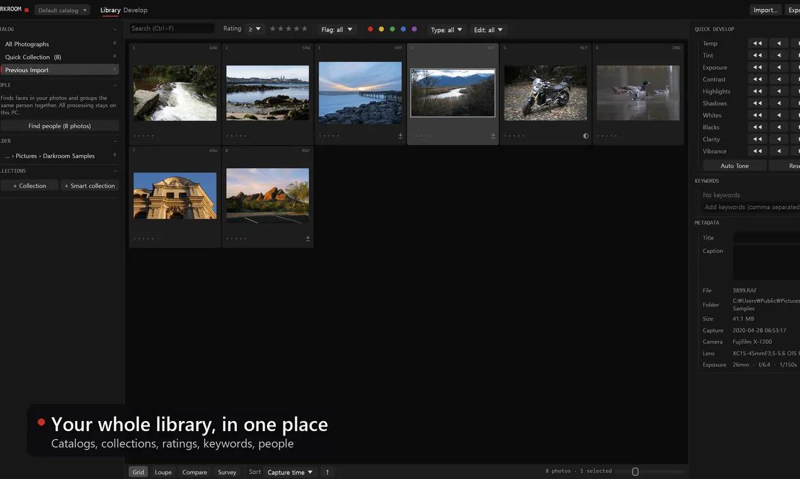Select Grid view mode
The height and width of the screenshot is (479, 800).
click(138, 472)
